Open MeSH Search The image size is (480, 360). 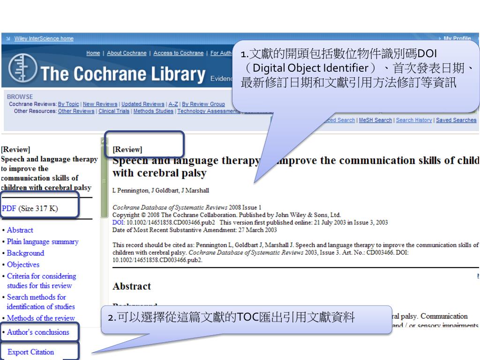375,120
